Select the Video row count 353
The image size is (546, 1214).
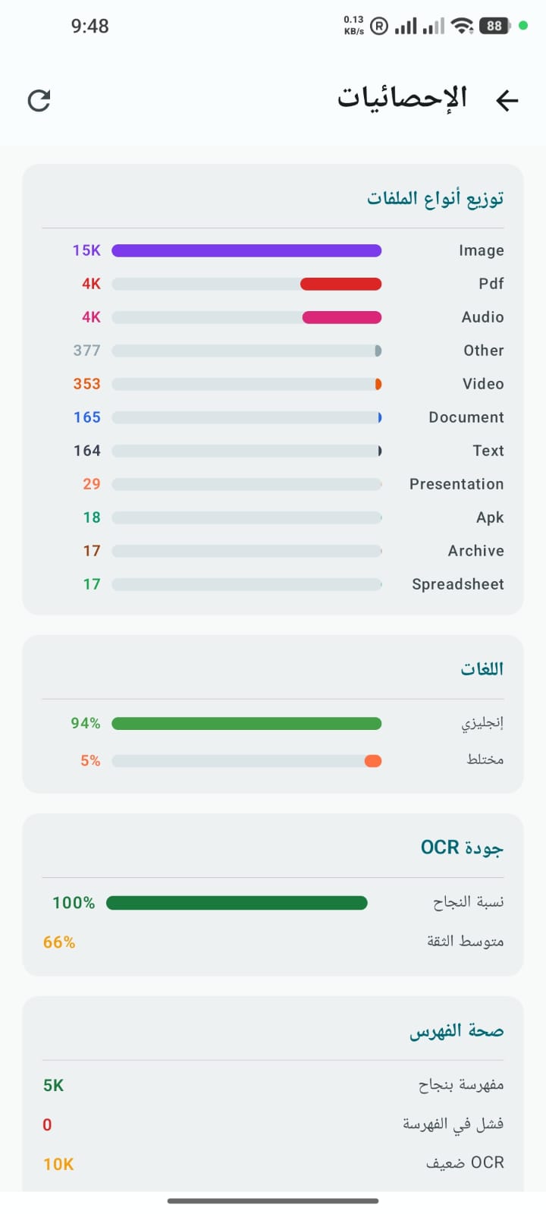coord(86,384)
